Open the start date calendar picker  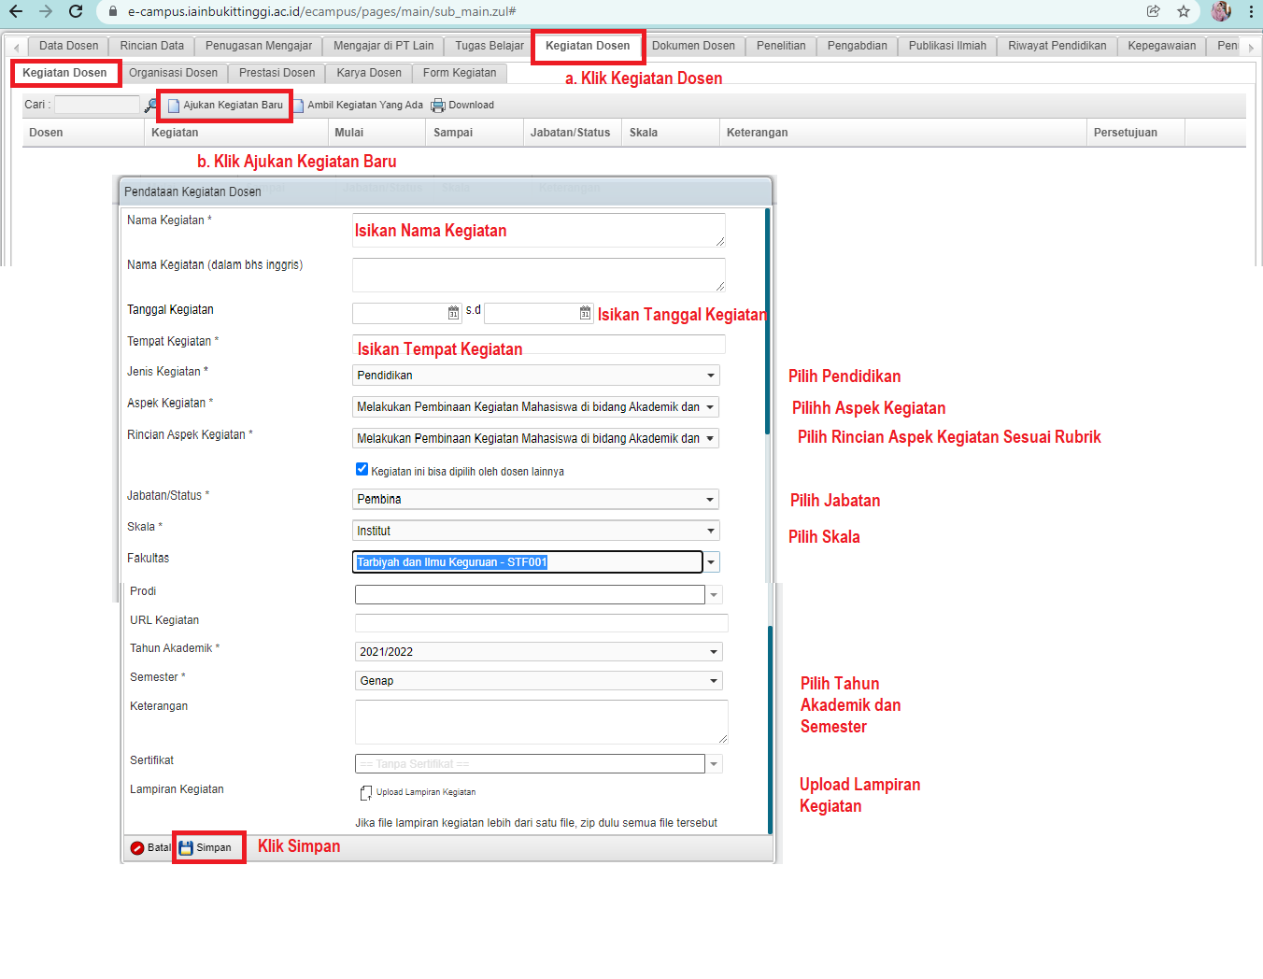coord(453,313)
